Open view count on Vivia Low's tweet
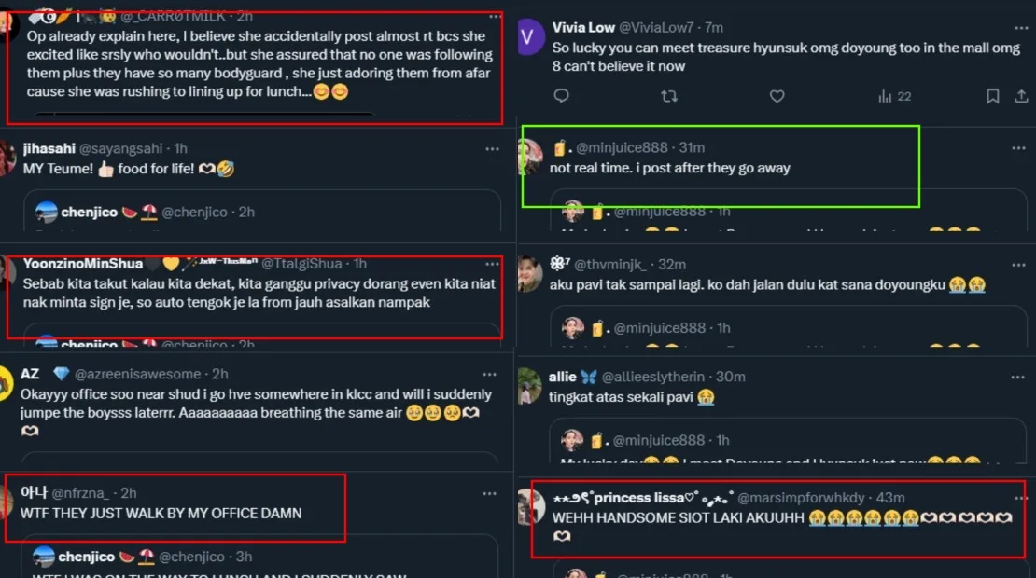Image resolution: width=1036 pixels, height=578 pixels. pyautogui.click(x=894, y=96)
